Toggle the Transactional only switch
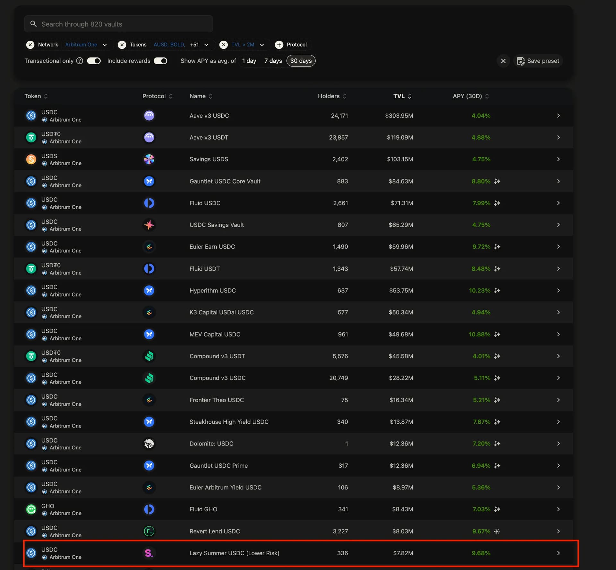 (x=94, y=61)
